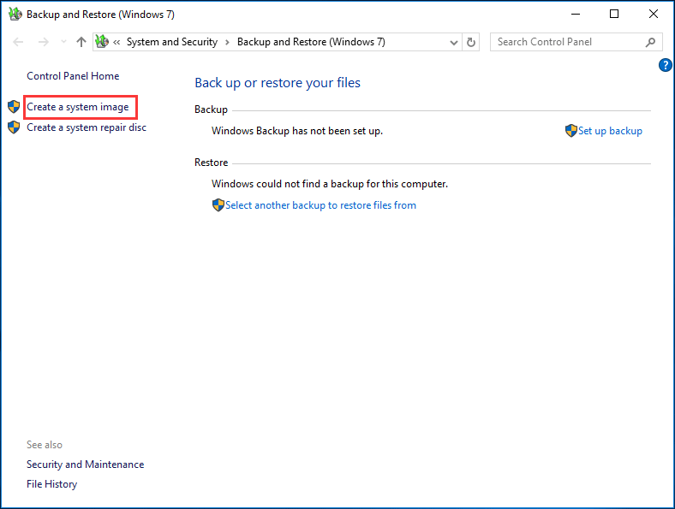Click the 'Backup' section label
Viewport: 675px width, 509px height.
tap(211, 109)
